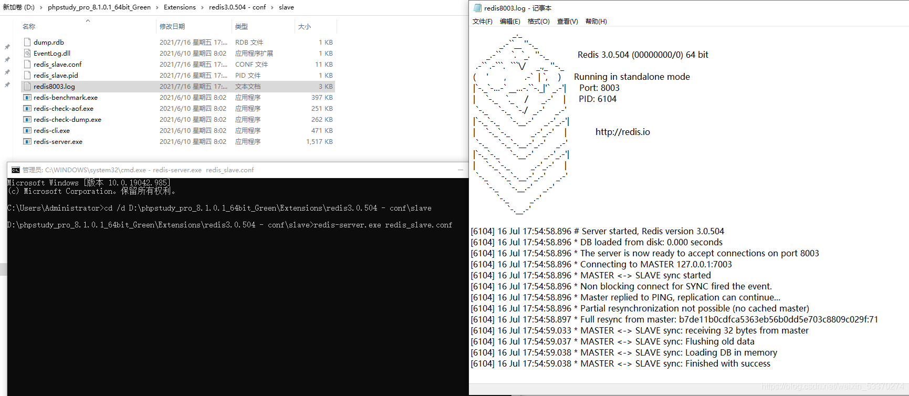Click the redis8003.log text document icon
Viewport: 909px width, 396px height.
point(27,86)
